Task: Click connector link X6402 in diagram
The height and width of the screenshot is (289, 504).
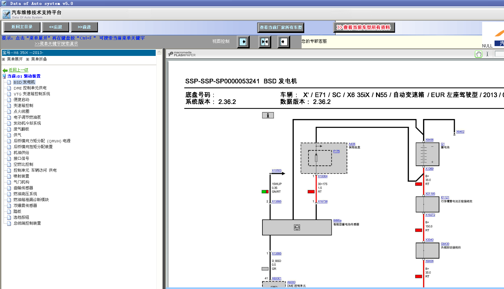Action: pos(460,132)
